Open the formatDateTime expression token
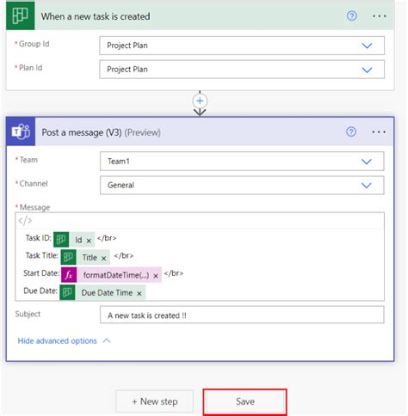 coord(111,275)
